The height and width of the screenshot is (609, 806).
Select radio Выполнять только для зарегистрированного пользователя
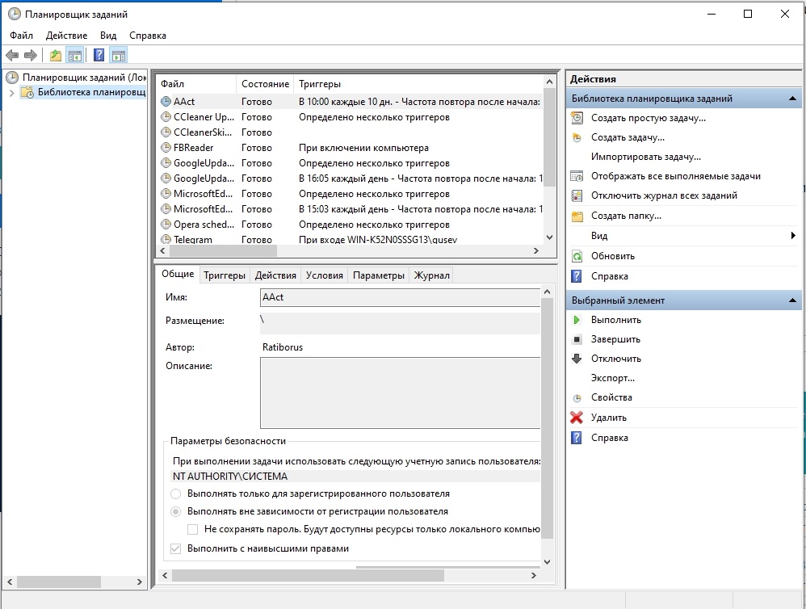[176, 493]
